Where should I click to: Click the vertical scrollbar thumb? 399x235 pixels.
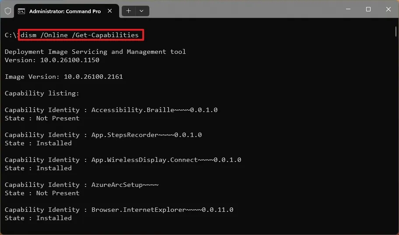pyautogui.click(x=395, y=32)
